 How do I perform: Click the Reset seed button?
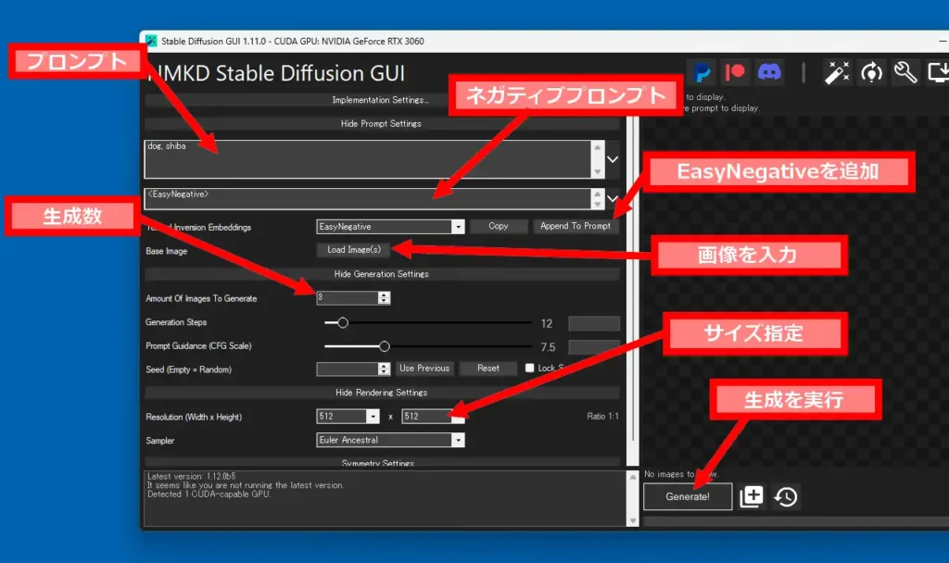tap(488, 369)
